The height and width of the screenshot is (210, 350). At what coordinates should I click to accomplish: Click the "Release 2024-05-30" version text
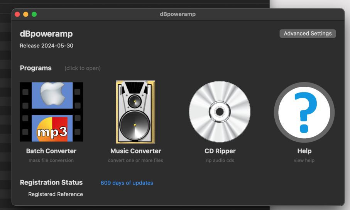coord(46,46)
